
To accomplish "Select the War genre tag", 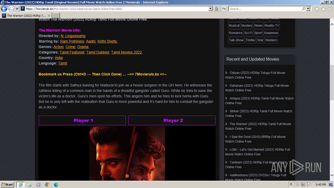I will 260,40.
